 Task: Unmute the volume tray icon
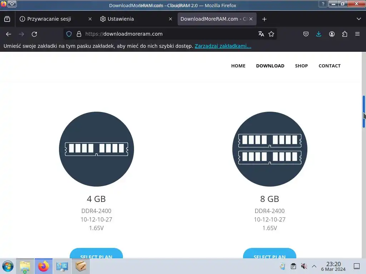tap(304, 266)
